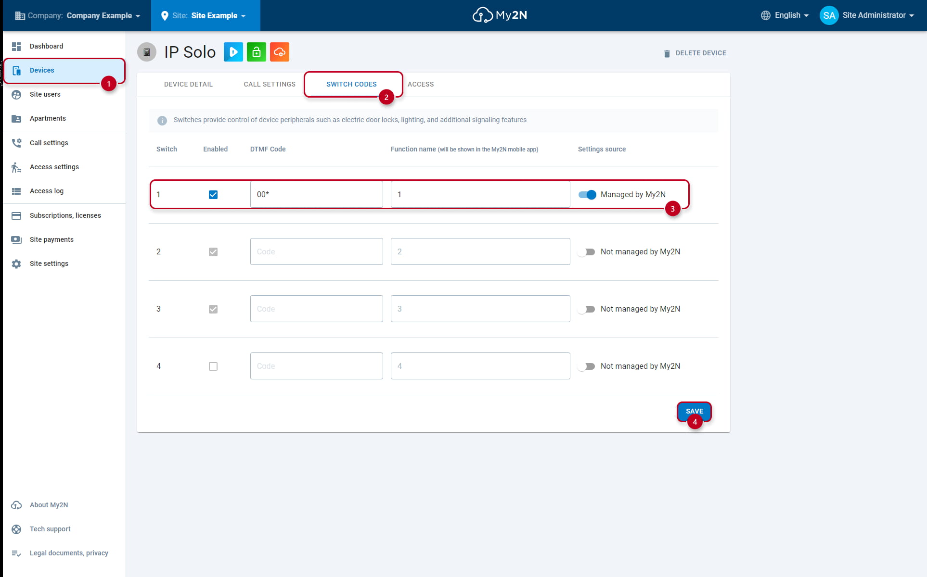Click the About My2N cloud icon
Screen dimensions: 927x577
(16, 505)
